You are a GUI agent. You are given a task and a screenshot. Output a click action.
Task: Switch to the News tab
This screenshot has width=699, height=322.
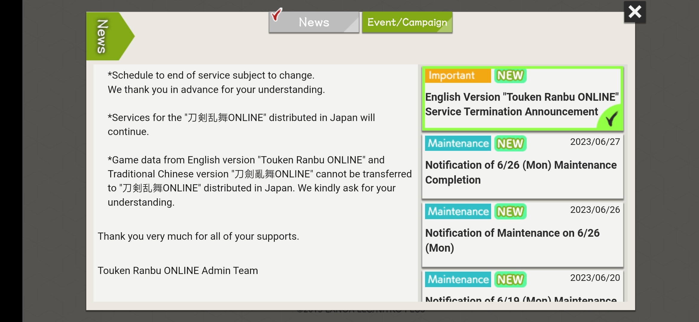tap(314, 22)
